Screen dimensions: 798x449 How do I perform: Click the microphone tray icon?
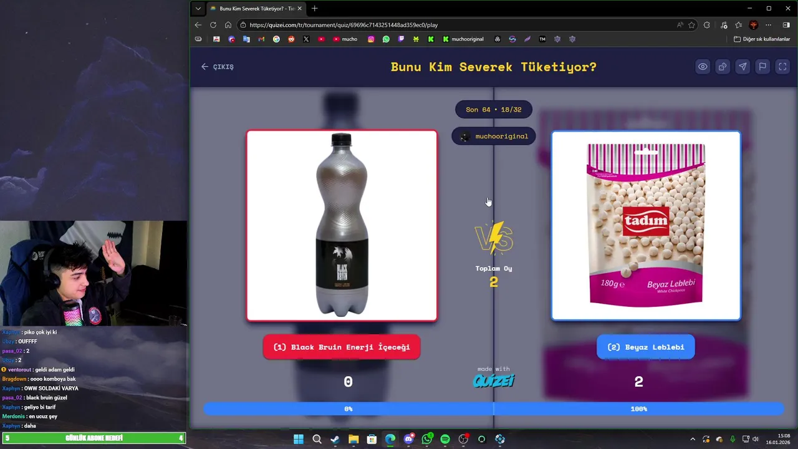(733, 439)
